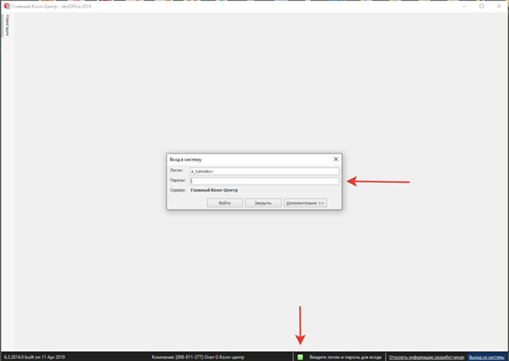Click the green connection status indicator
The height and width of the screenshot is (361, 509).
pyautogui.click(x=300, y=357)
